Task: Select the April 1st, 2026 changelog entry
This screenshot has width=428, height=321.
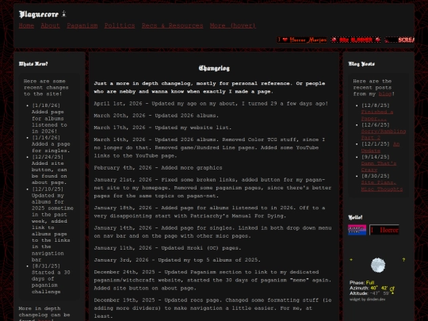Action: pos(211,104)
